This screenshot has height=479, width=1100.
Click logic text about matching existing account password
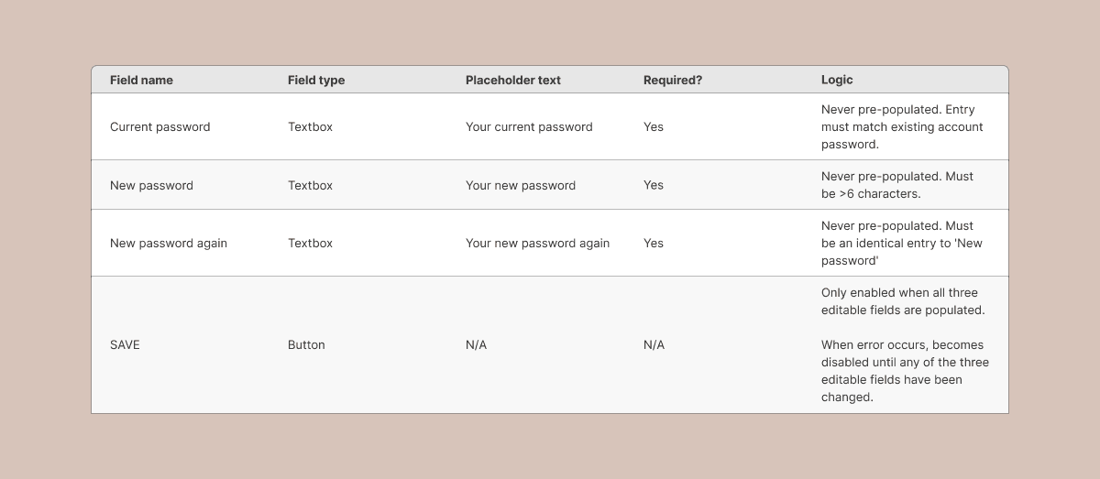click(902, 126)
